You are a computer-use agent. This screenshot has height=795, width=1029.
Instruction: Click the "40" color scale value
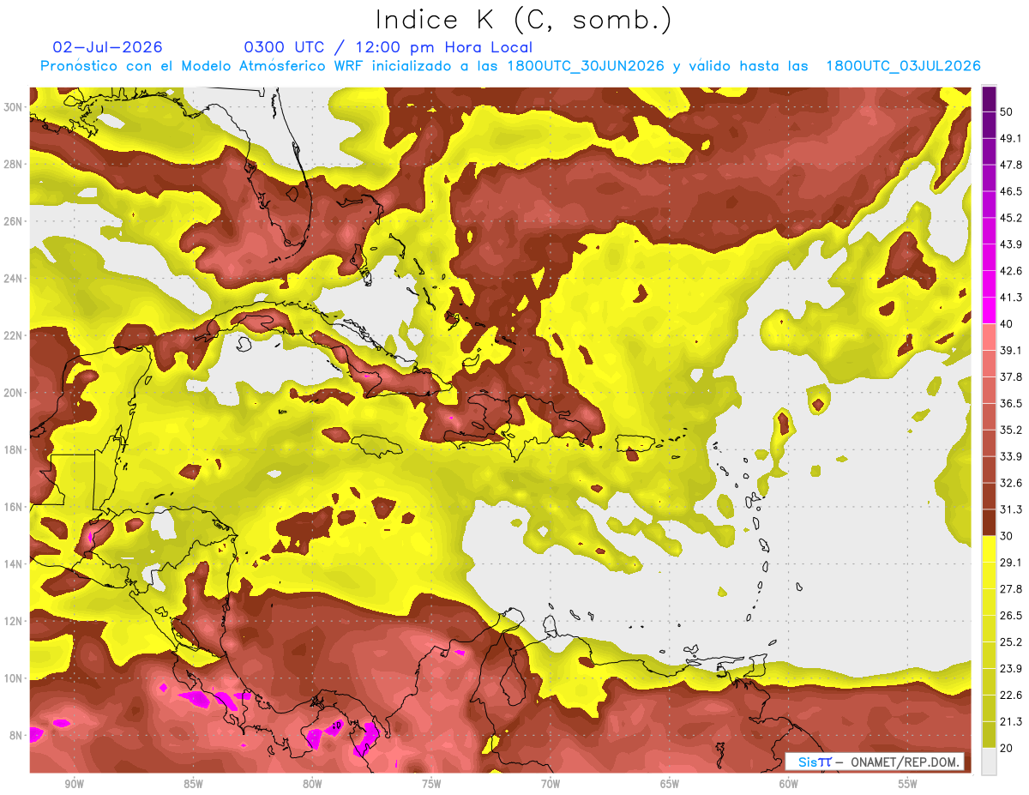[x=1007, y=323]
